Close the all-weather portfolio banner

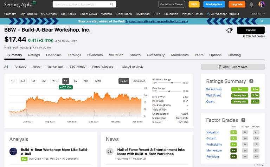point(262,21)
